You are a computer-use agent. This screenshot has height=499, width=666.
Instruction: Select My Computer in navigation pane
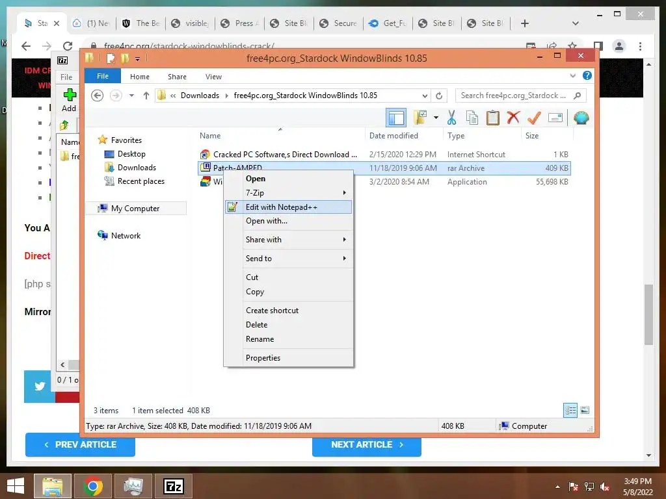pyautogui.click(x=135, y=209)
